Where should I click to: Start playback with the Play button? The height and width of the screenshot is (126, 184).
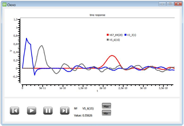point(31,111)
